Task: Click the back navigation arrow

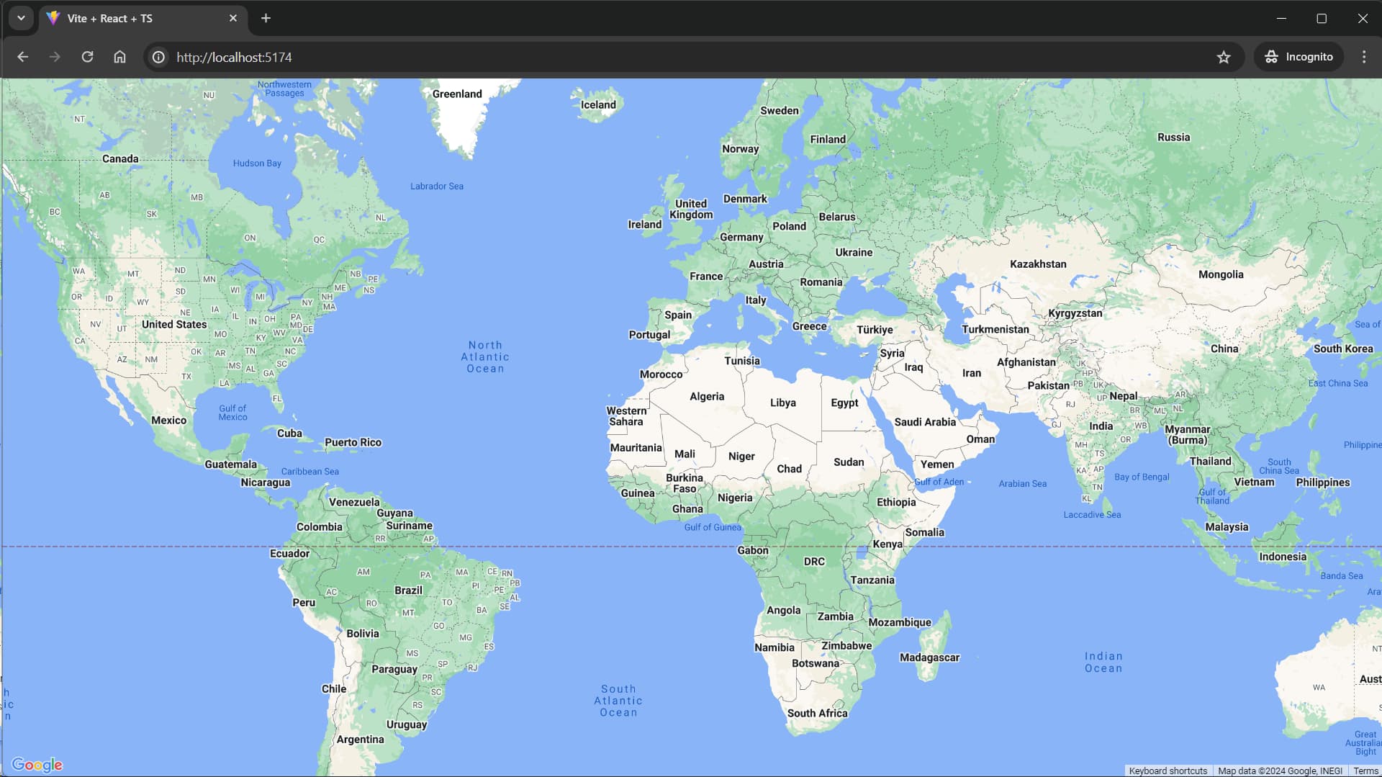Action: click(x=23, y=57)
